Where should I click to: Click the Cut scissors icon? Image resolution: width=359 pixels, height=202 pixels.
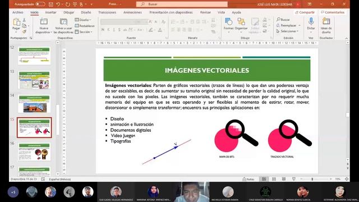[24, 20]
